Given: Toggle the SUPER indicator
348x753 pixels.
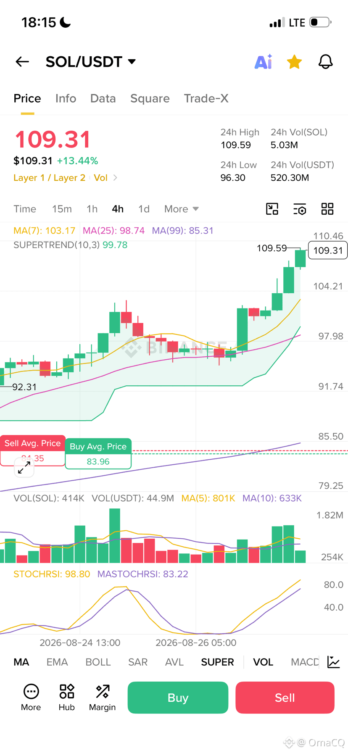Looking at the screenshot, I should point(217,662).
